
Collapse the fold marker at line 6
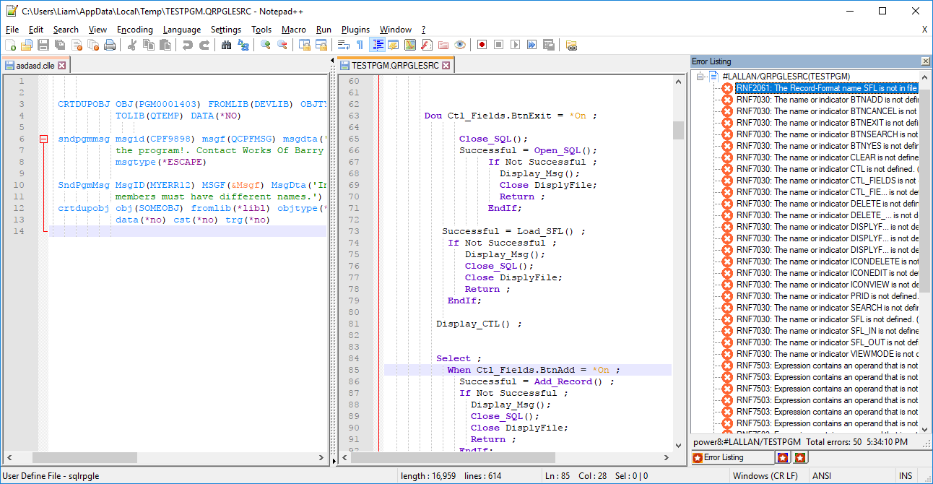(x=43, y=139)
